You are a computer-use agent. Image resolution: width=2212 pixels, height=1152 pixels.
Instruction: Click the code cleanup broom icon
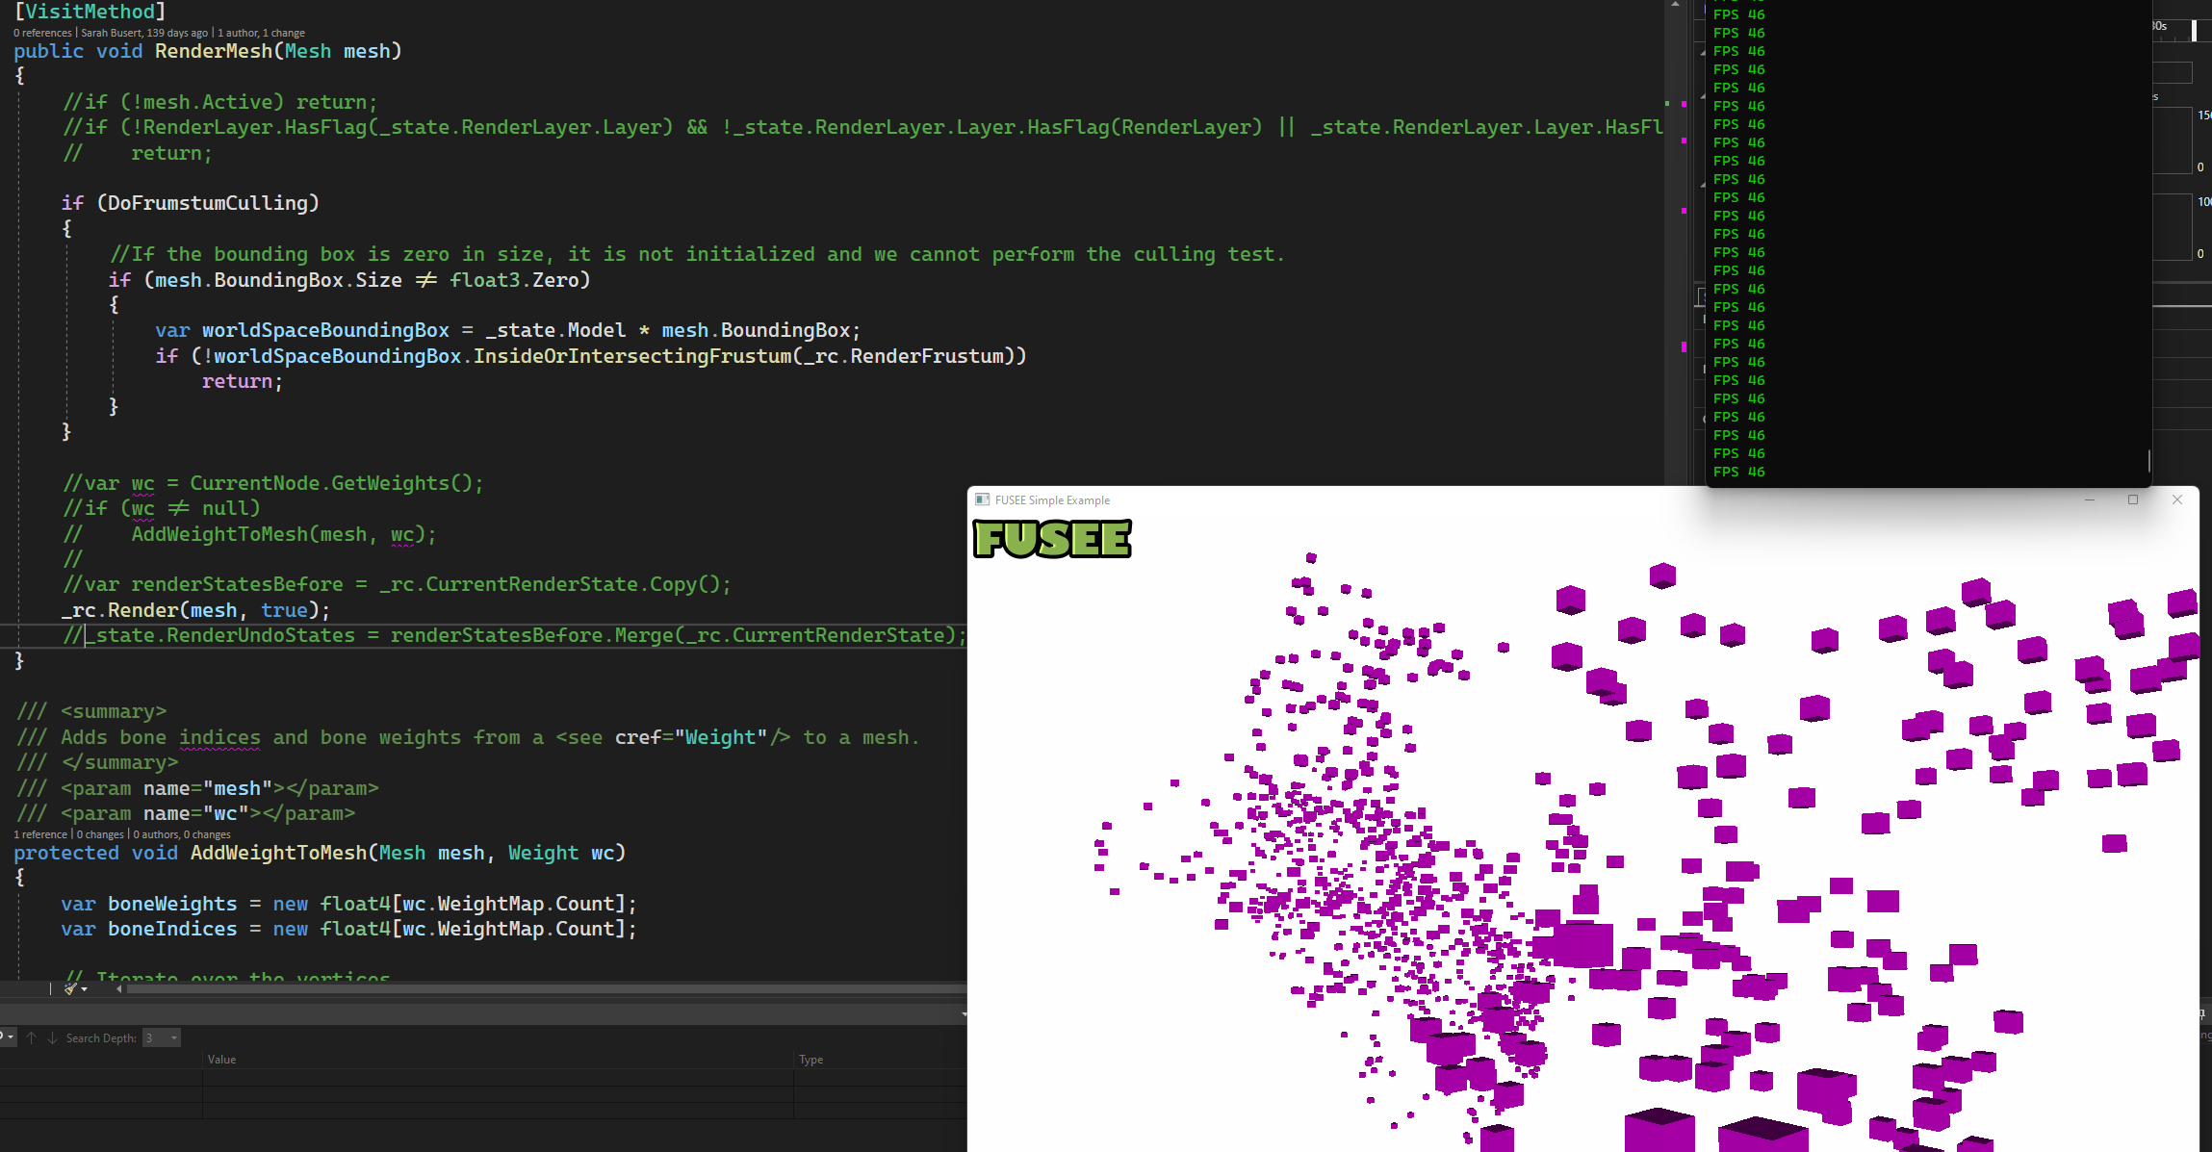[x=70, y=988]
